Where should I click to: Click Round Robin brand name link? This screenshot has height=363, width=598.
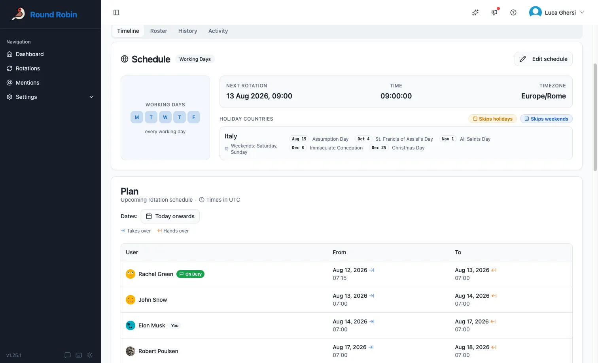(53, 15)
